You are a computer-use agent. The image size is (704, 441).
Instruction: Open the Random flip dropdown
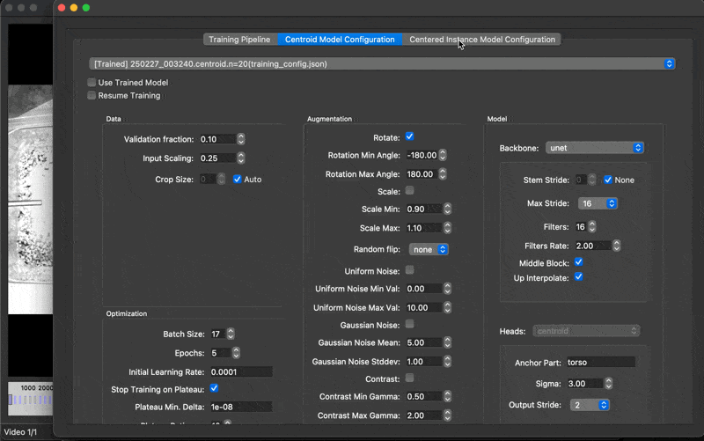tap(429, 250)
